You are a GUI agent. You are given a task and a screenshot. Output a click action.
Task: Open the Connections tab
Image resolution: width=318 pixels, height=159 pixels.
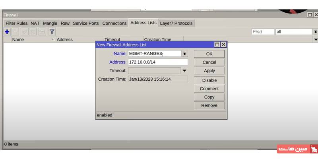[114, 23]
